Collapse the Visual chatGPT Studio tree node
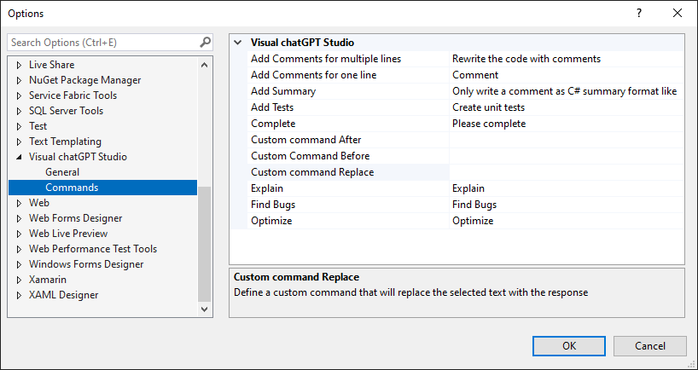Screen dimensions: 698x370 (x=20, y=157)
